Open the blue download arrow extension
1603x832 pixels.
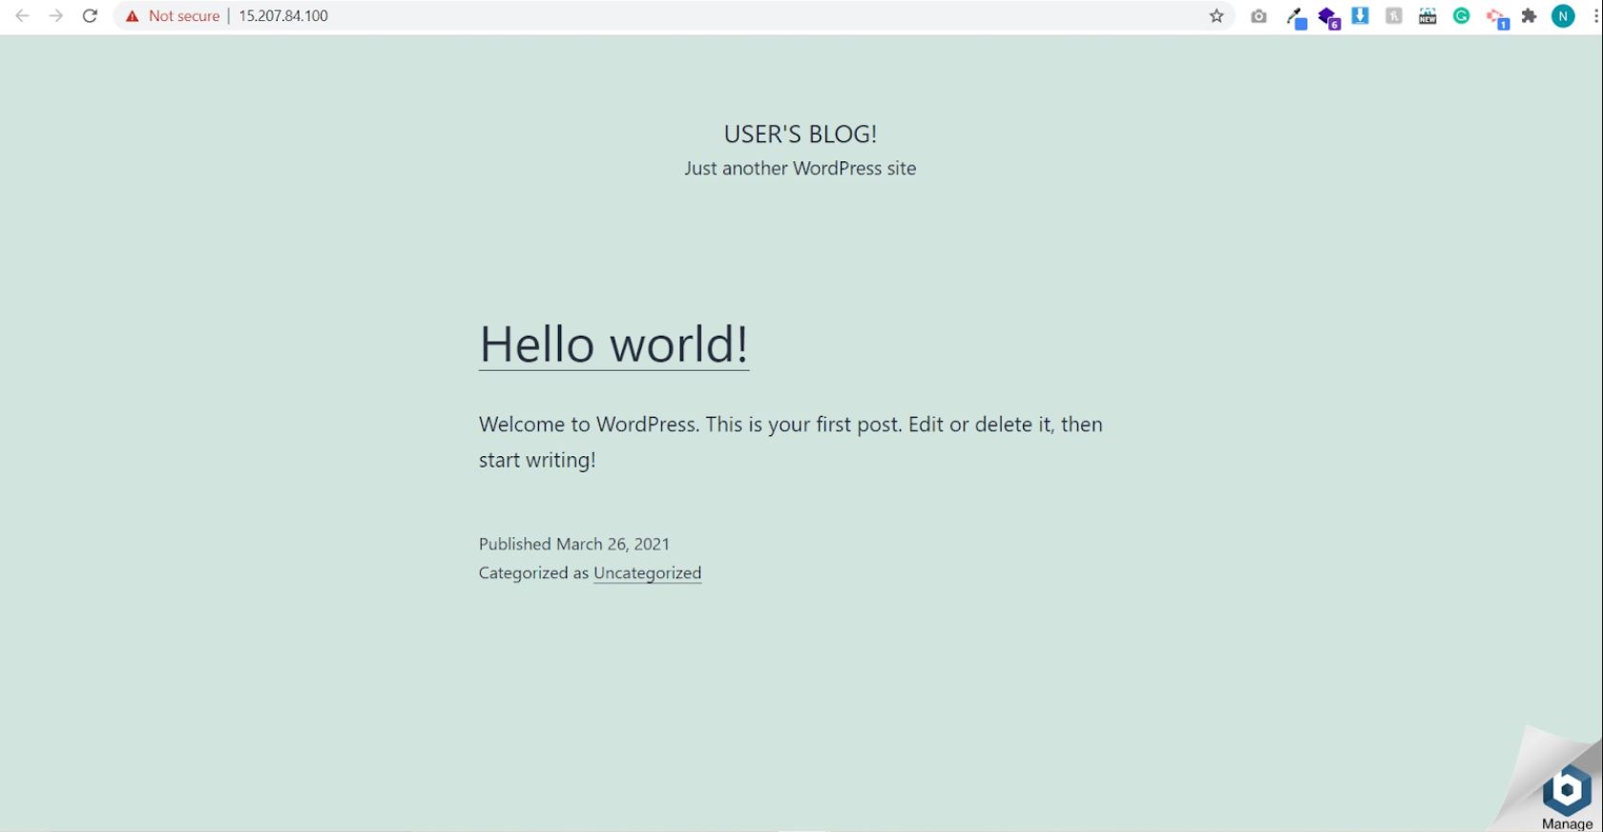[x=1361, y=15]
